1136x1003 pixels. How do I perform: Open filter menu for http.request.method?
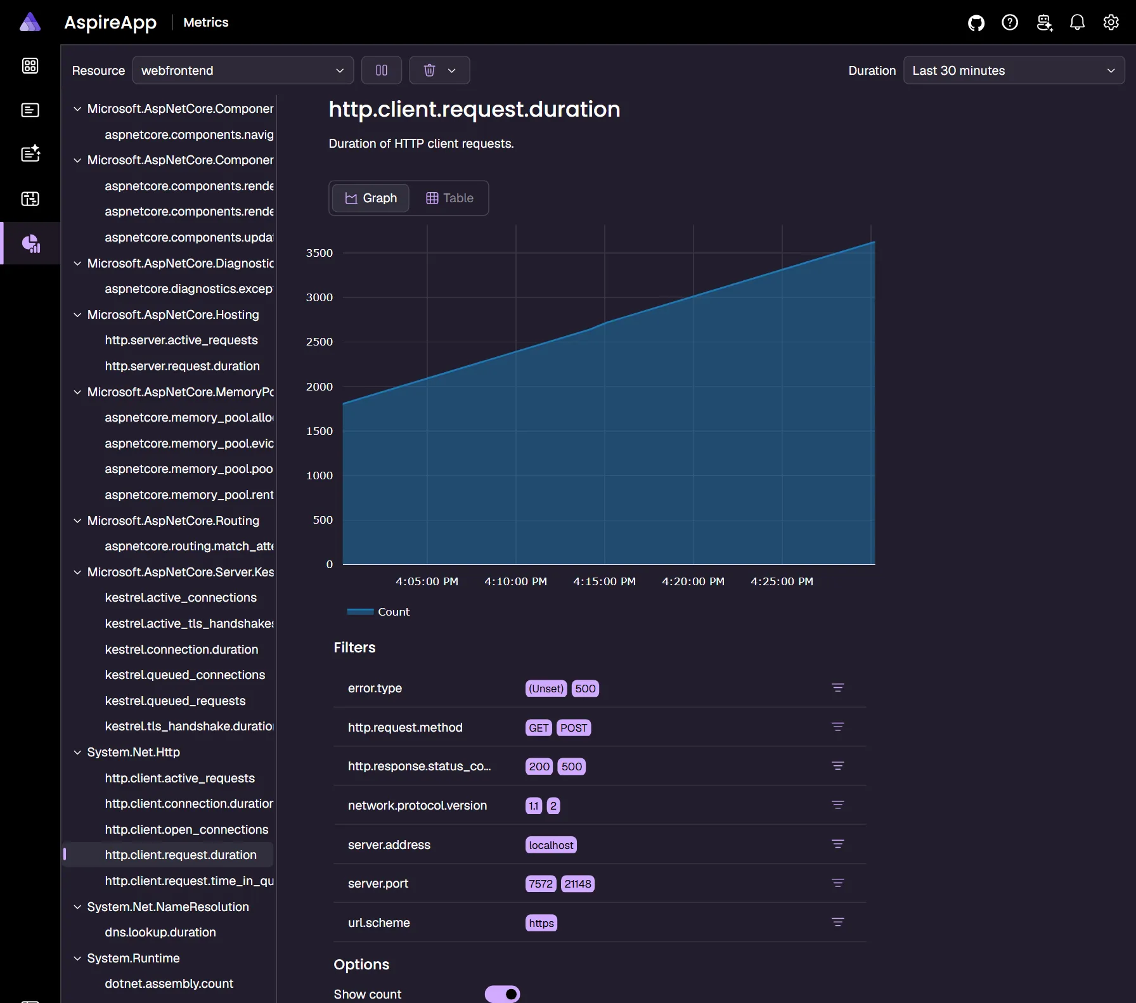tap(837, 727)
